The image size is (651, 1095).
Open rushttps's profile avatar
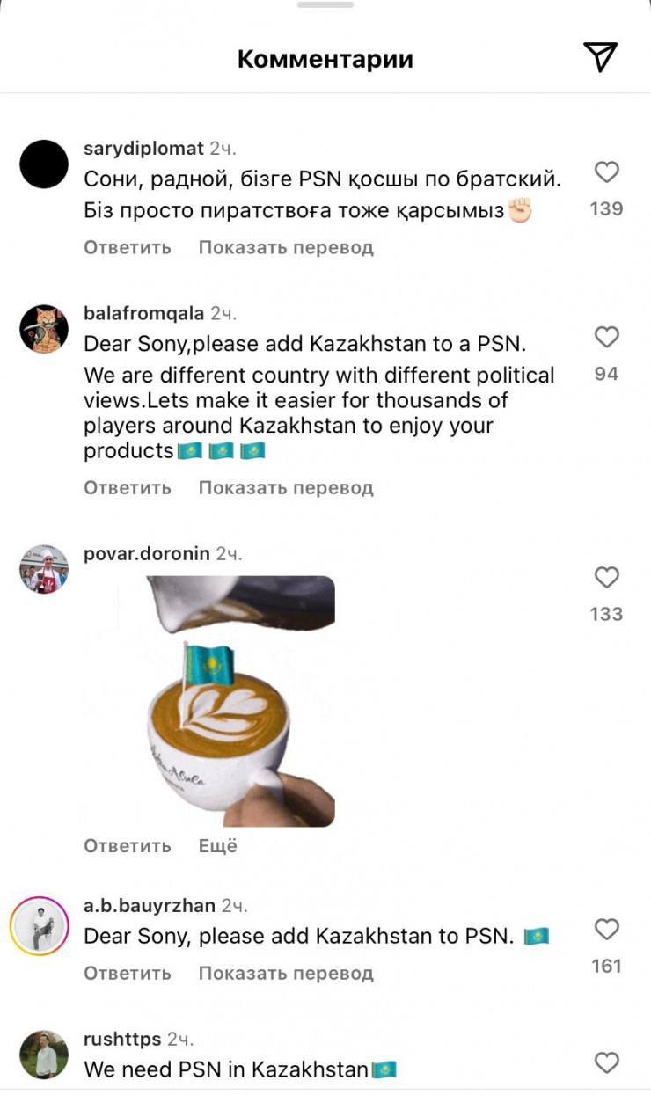(44, 1055)
